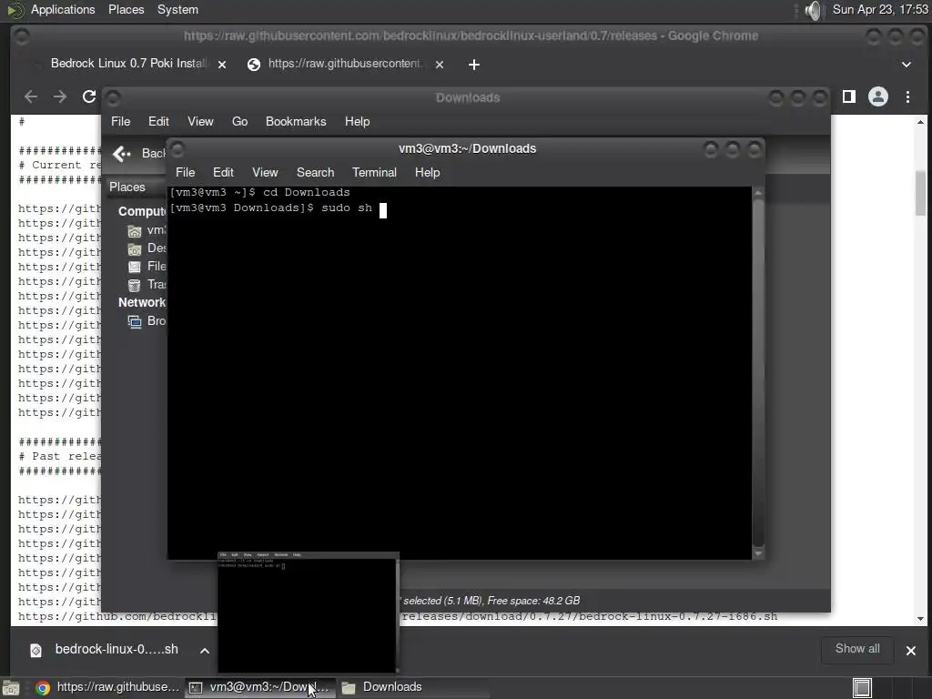Click the Chrome page vertical scrollbar thumb

(921, 193)
